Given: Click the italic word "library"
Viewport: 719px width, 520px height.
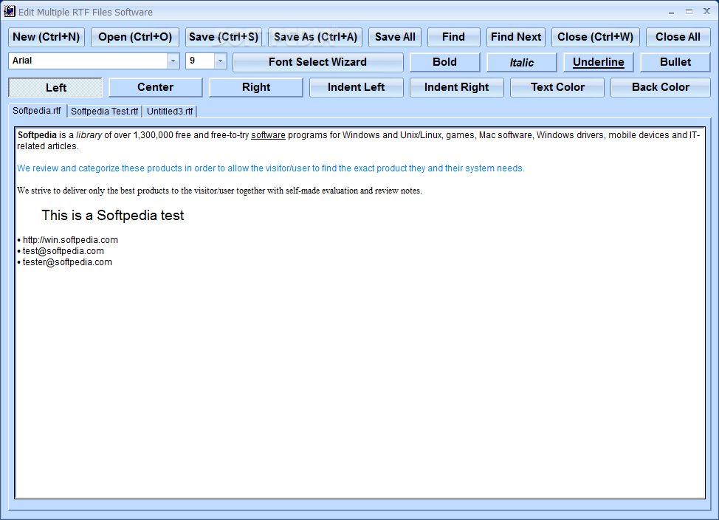Looking at the screenshot, I should click(x=89, y=135).
